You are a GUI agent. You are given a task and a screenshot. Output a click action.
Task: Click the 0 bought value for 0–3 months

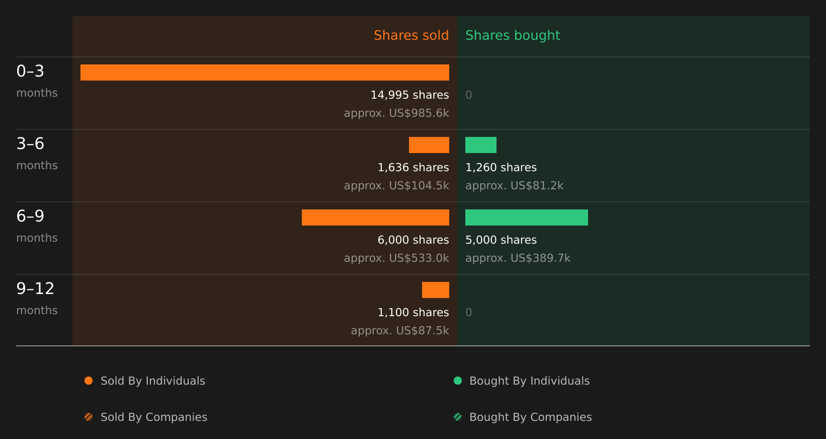(x=469, y=95)
